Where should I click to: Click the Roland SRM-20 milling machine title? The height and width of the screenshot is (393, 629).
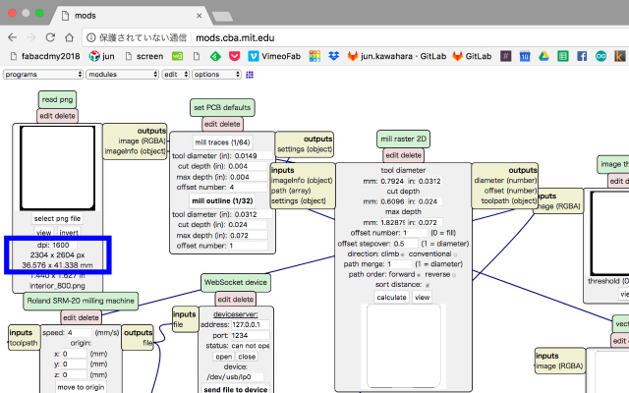(81, 301)
